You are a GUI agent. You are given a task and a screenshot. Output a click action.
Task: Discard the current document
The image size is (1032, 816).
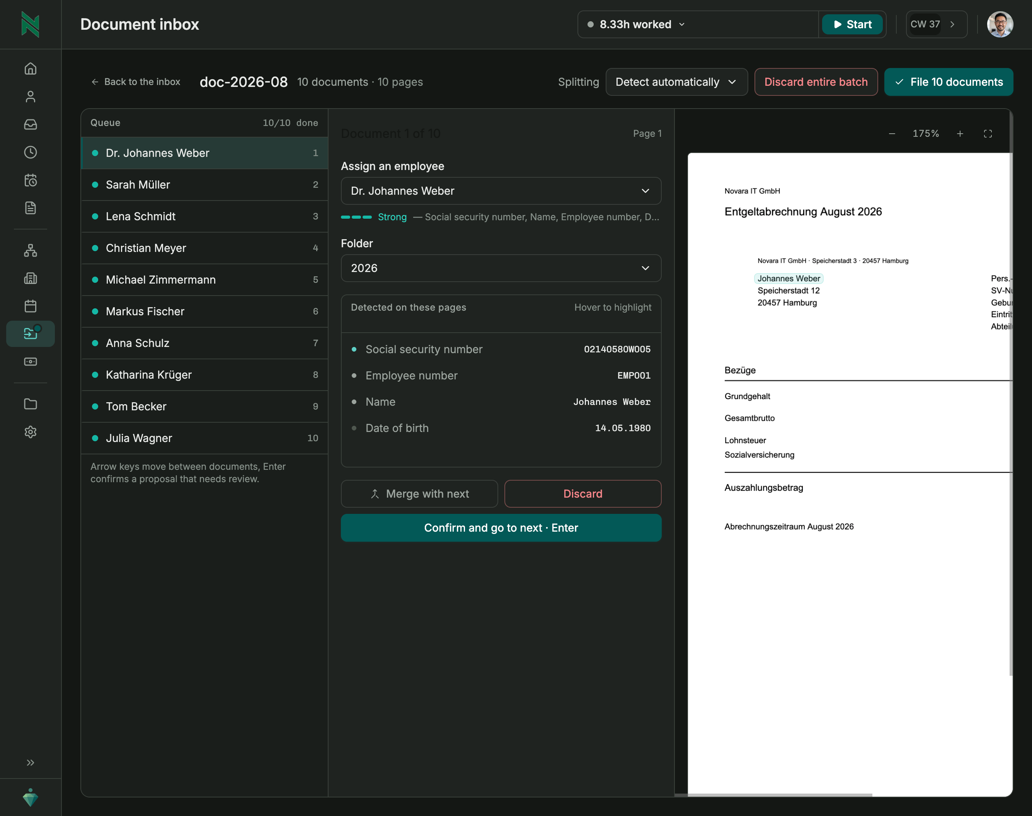[583, 494]
